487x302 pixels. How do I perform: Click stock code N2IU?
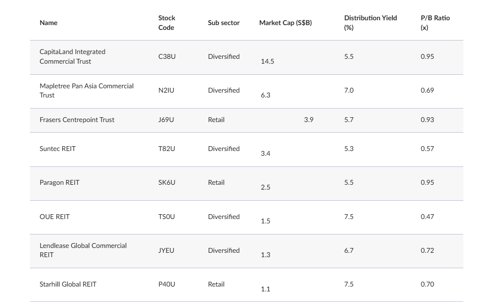(166, 90)
